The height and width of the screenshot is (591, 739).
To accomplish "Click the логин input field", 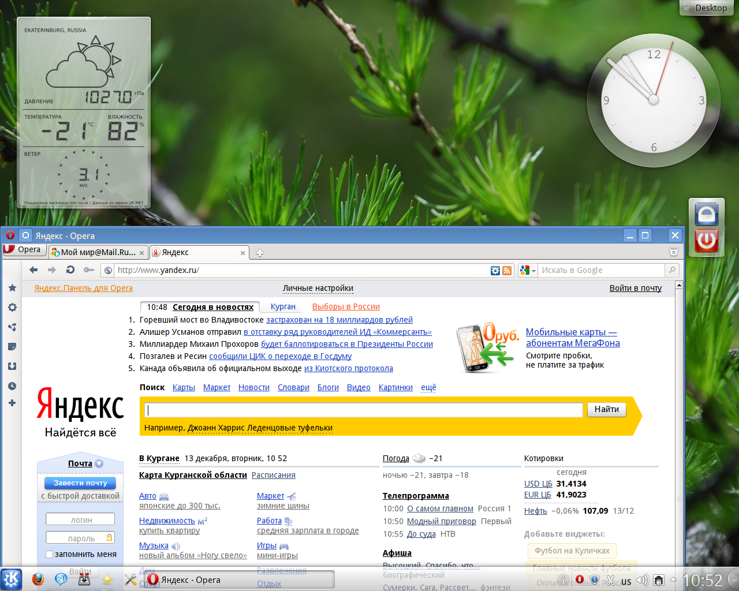I will tap(80, 519).
